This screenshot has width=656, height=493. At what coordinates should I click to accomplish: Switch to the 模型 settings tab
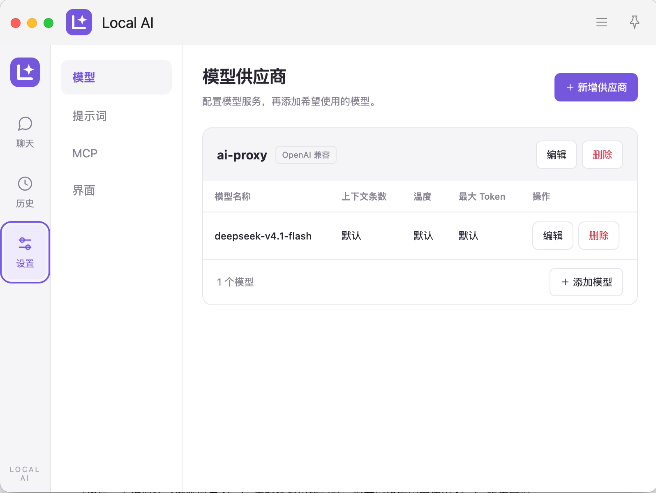116,77
